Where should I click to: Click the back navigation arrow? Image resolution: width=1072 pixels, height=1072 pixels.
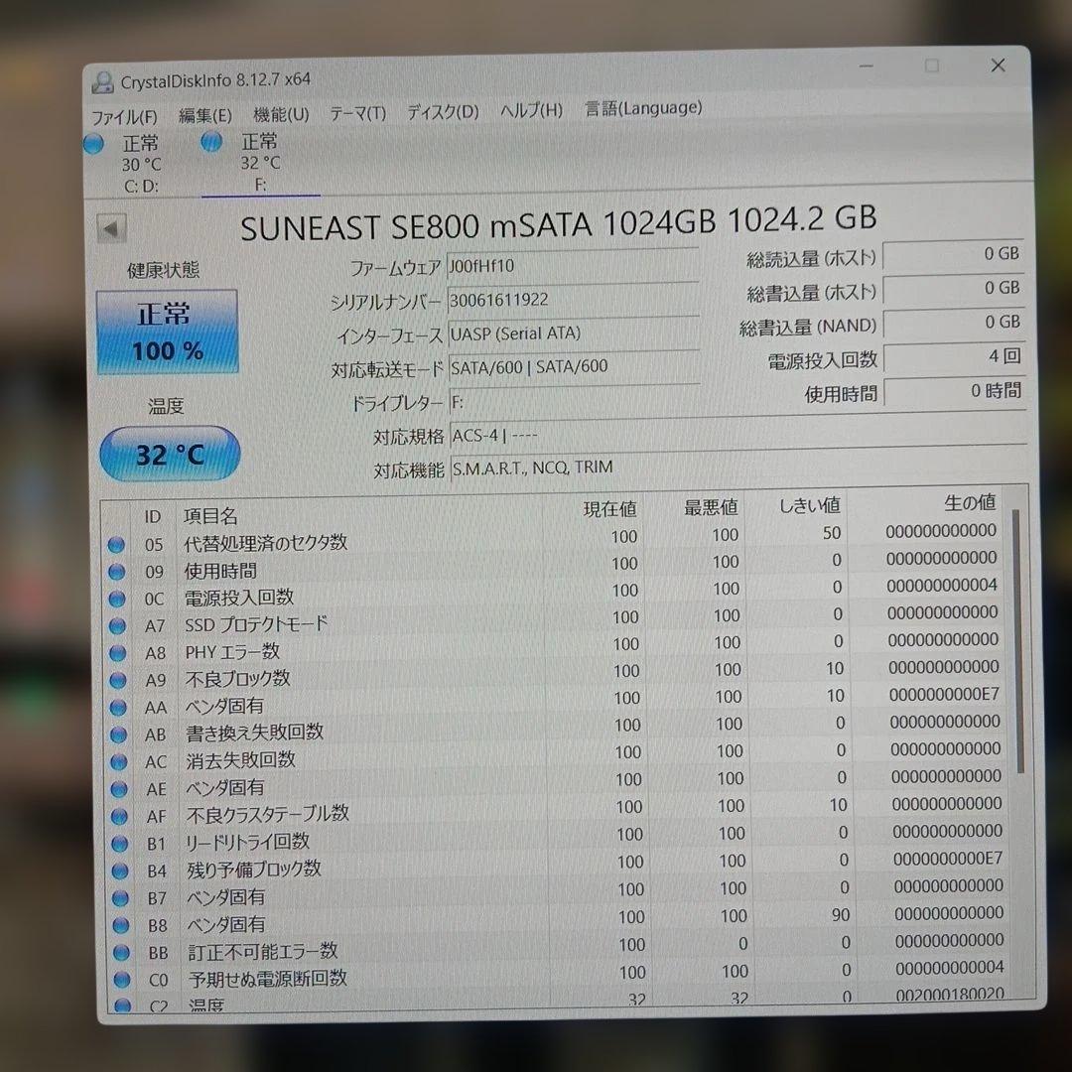[x=112, y=227]
